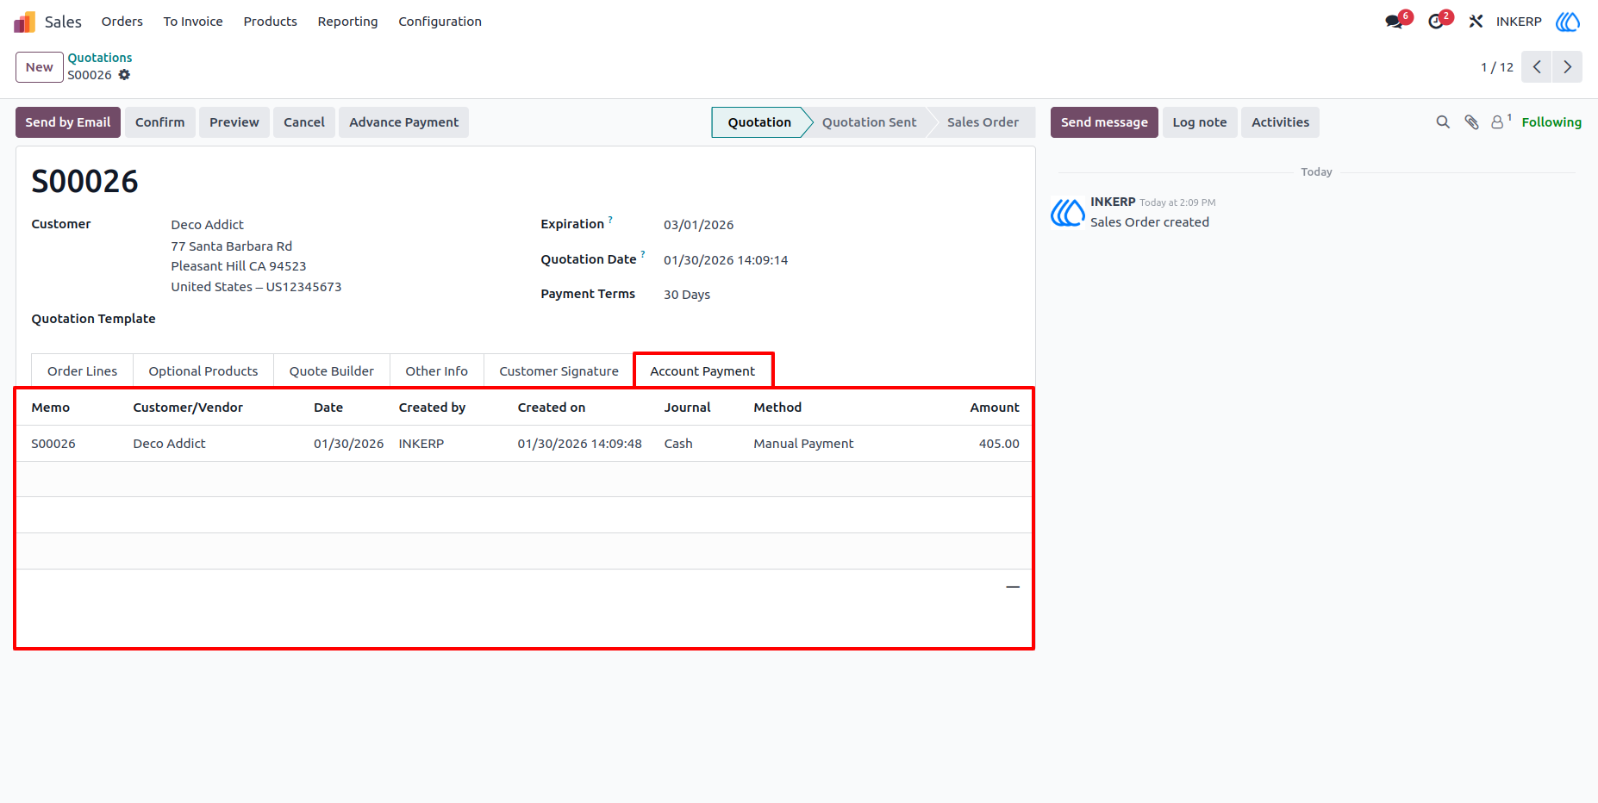
Task: Go back via the Quotations breadcrumb link
Action: coord(100,58)
